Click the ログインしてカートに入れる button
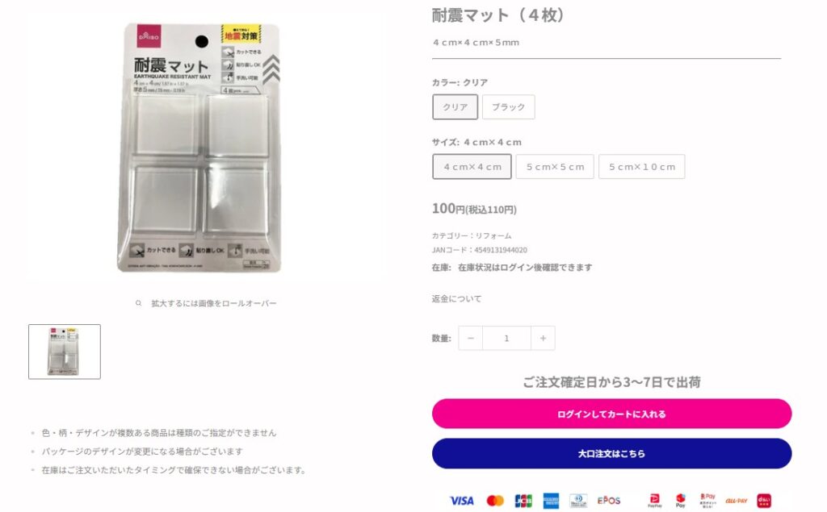The width and height of the screenshot is (827, 512). [x=612, y=413]
